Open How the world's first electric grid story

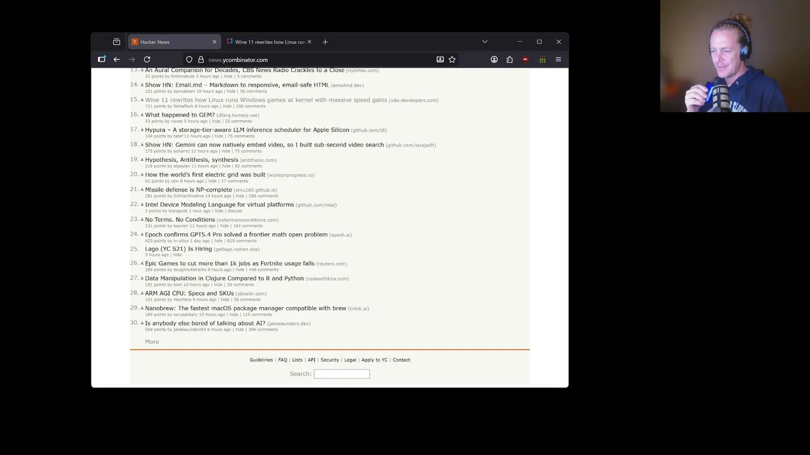[205, 174]
